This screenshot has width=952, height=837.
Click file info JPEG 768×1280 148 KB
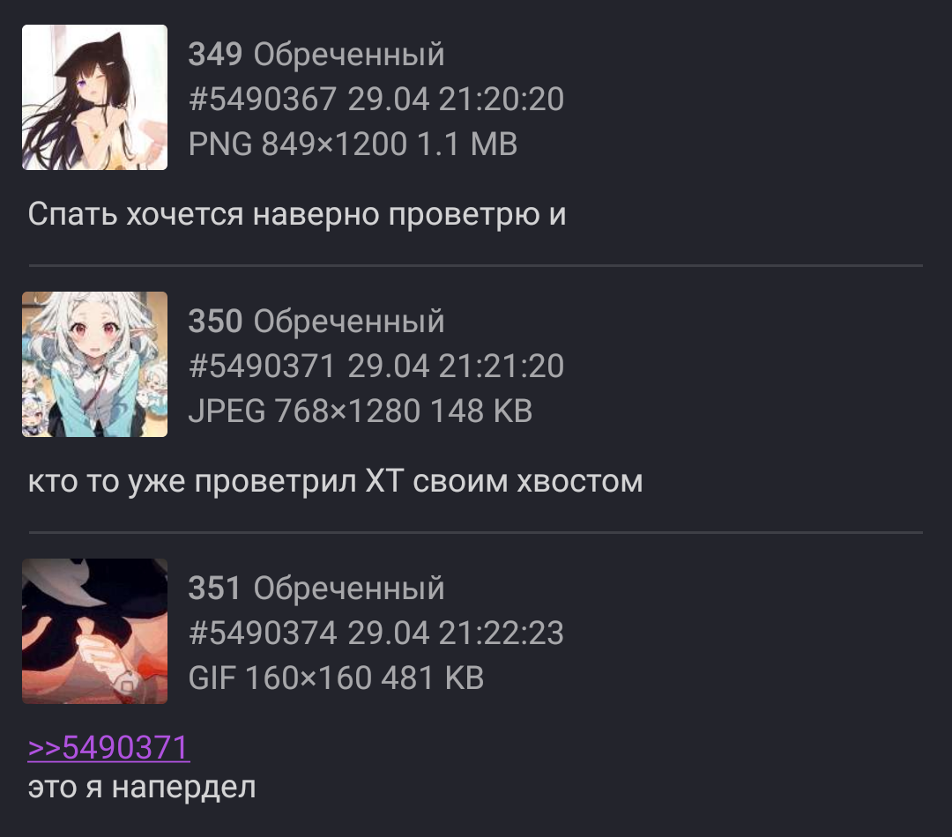click(361, 411)
